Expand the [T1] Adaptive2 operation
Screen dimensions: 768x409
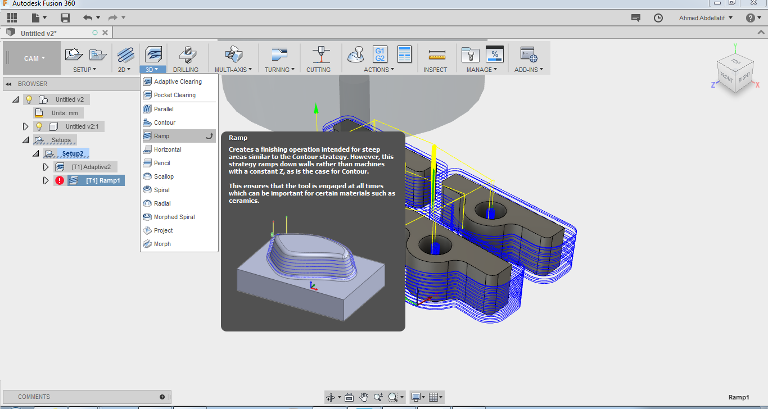click(46, 167)
